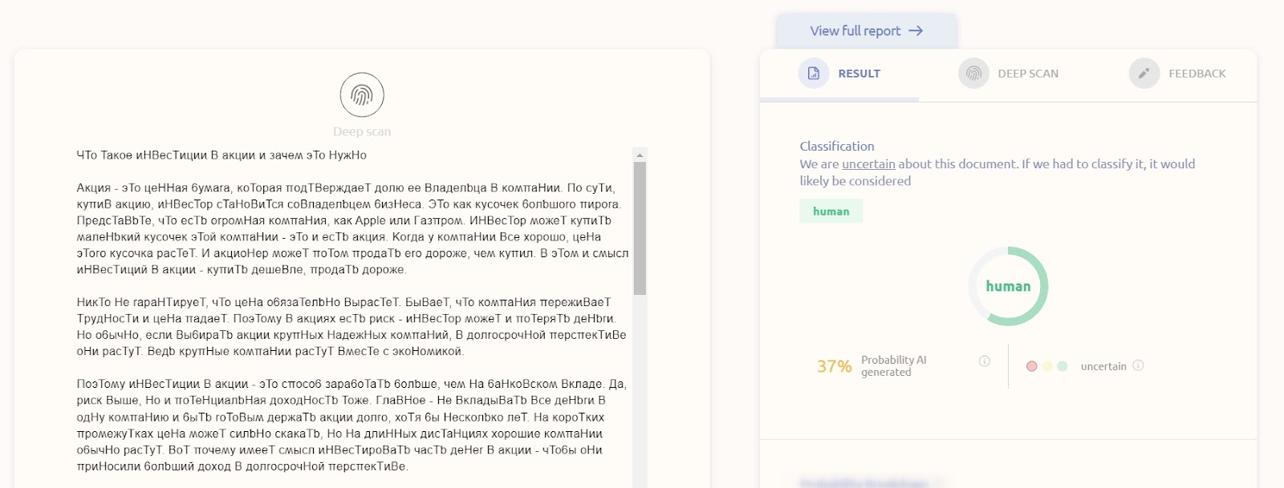This screenshot has width=1284, height=488.
Task: Open the RESULT tab label
Action: pyautogui.click(x=859, y=74)
